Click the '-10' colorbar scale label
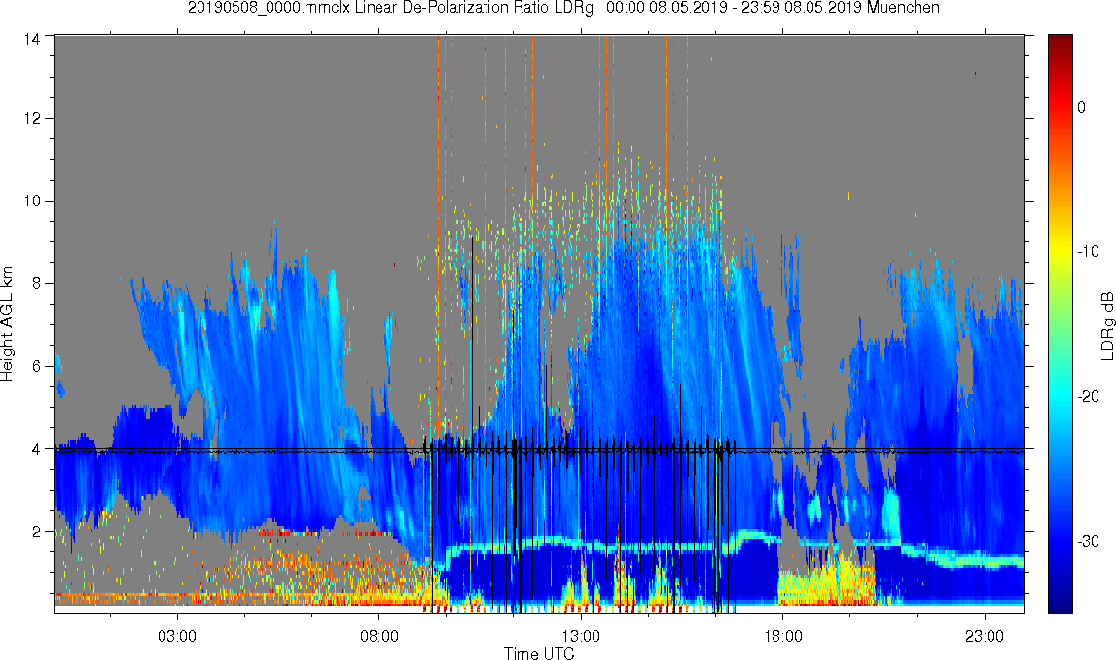1116x660 pixels. point(1088,251)
